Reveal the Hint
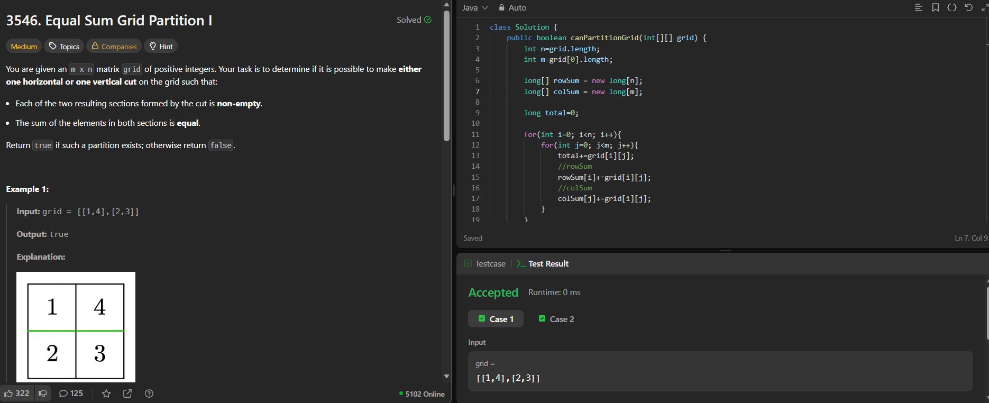 (x=161, y=47)
